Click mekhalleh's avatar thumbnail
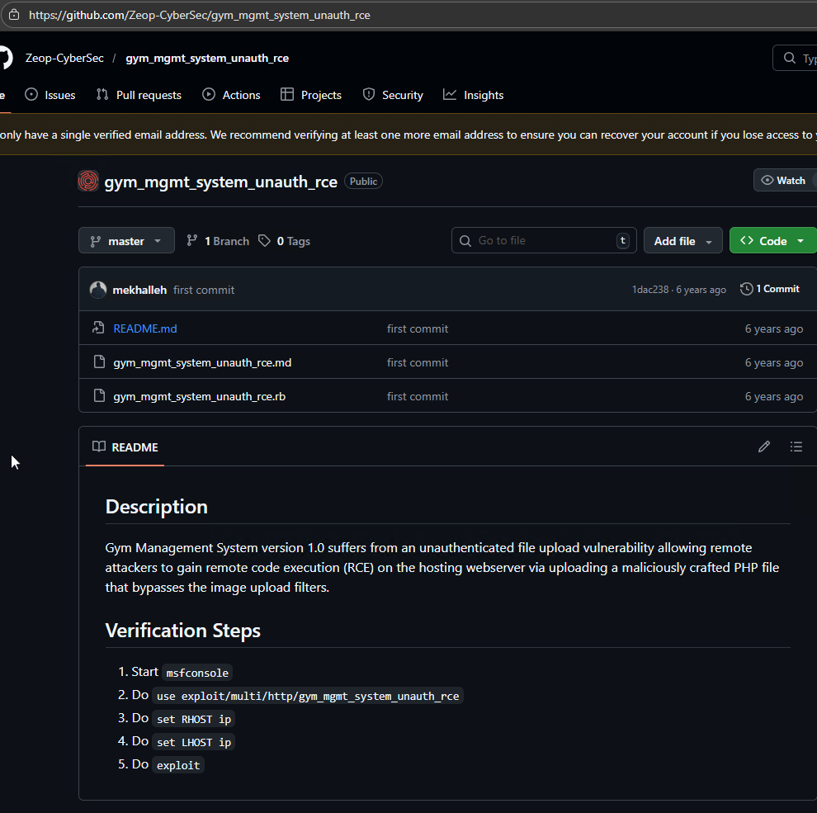The height and width of the screenshot is (813, 817). point(98,290)
